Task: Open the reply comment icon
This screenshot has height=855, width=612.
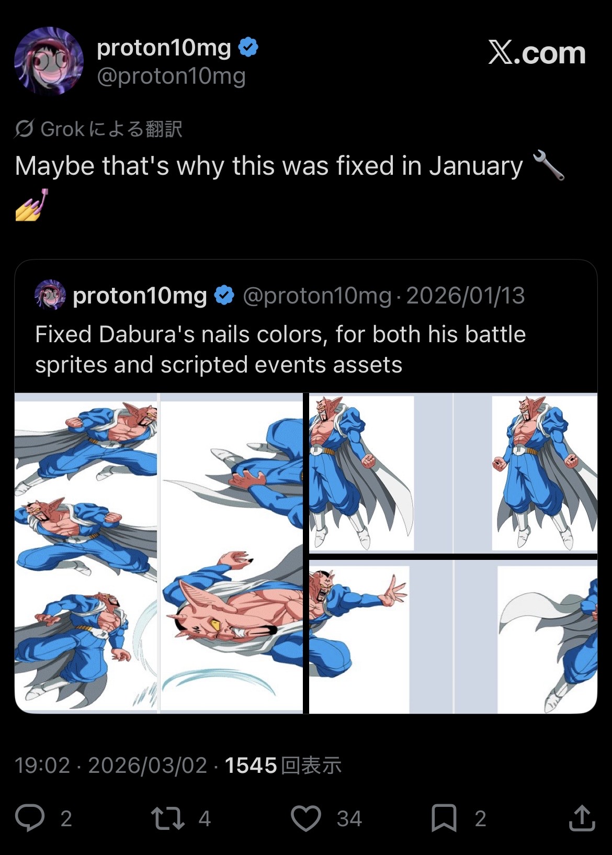Action: click(x=30, y=818)
